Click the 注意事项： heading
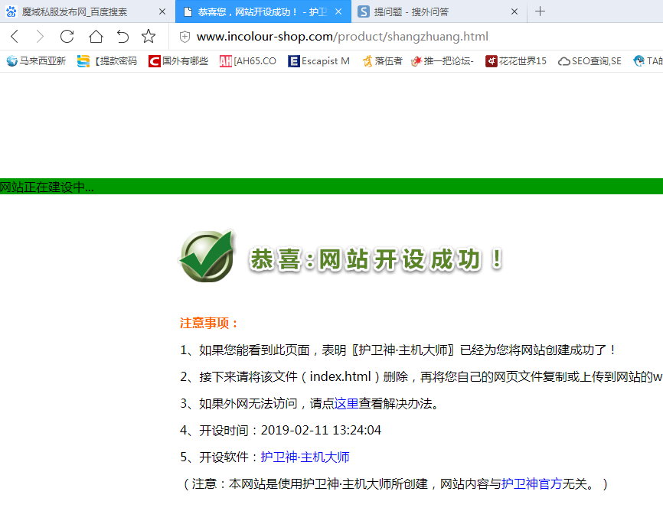 [210, 324]
